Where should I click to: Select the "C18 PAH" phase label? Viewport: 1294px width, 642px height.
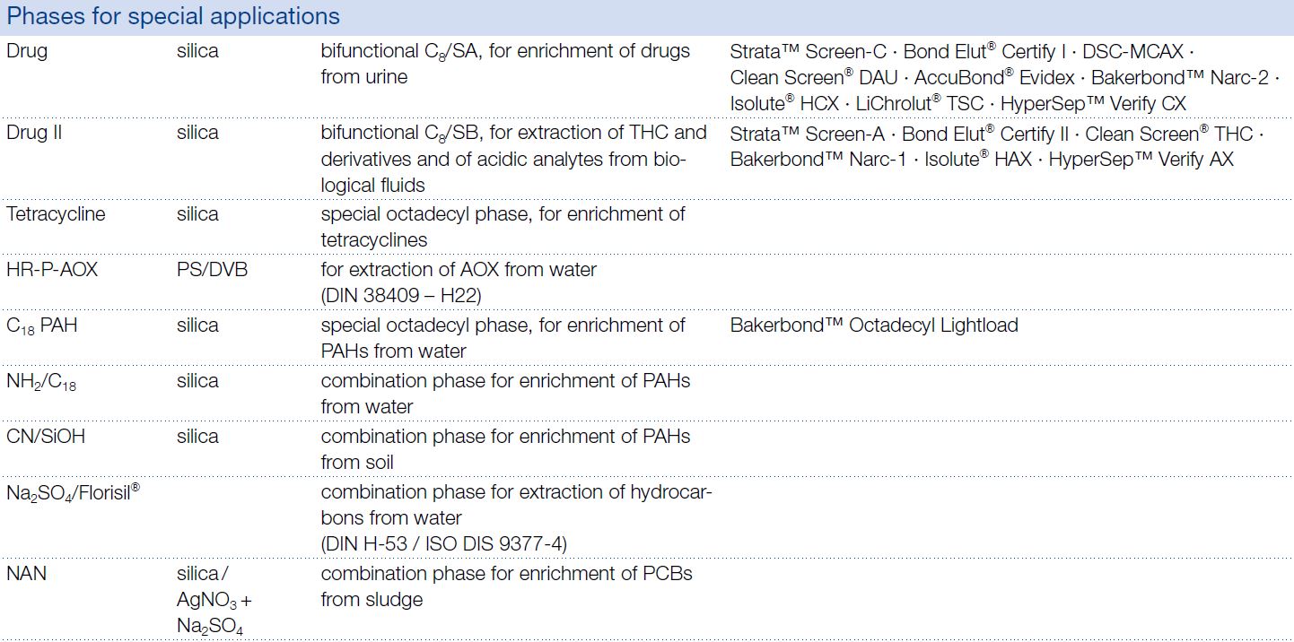coord(42,325)
